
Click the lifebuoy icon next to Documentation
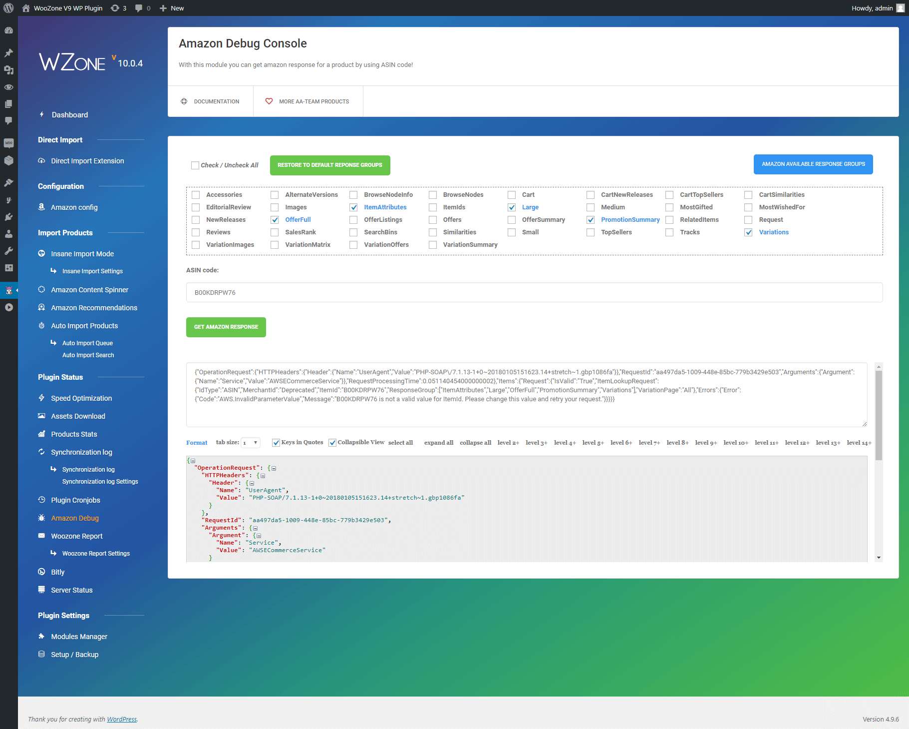[184, 101]
